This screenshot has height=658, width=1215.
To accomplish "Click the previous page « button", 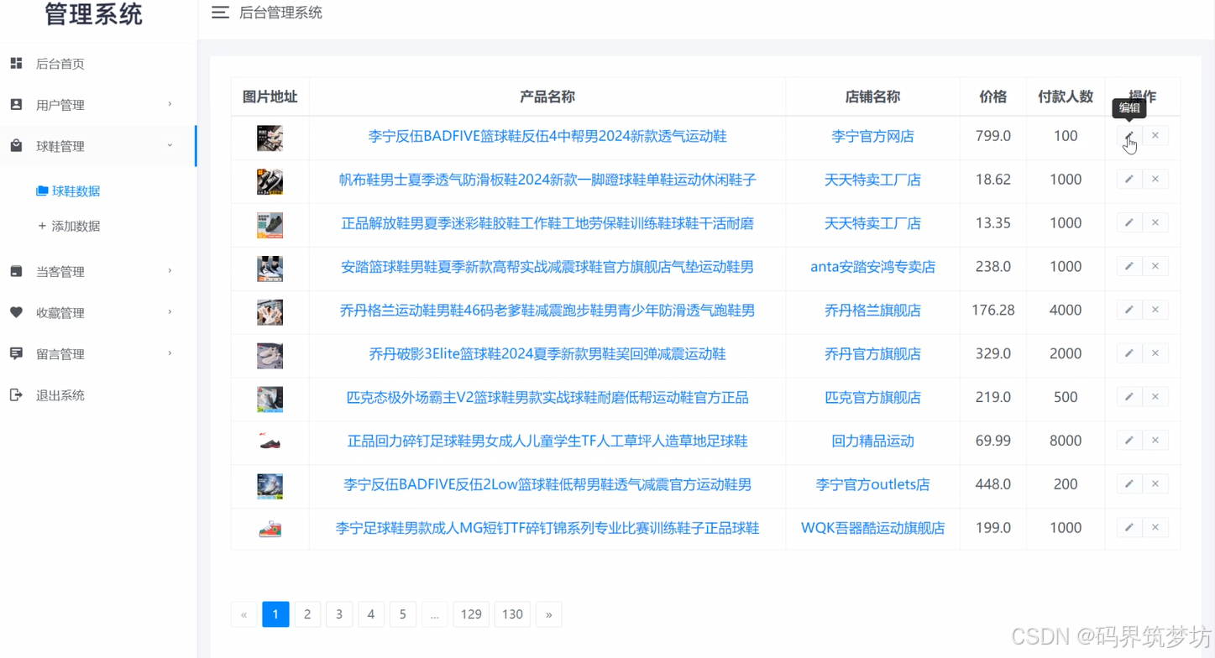I will tap(244, 614).
